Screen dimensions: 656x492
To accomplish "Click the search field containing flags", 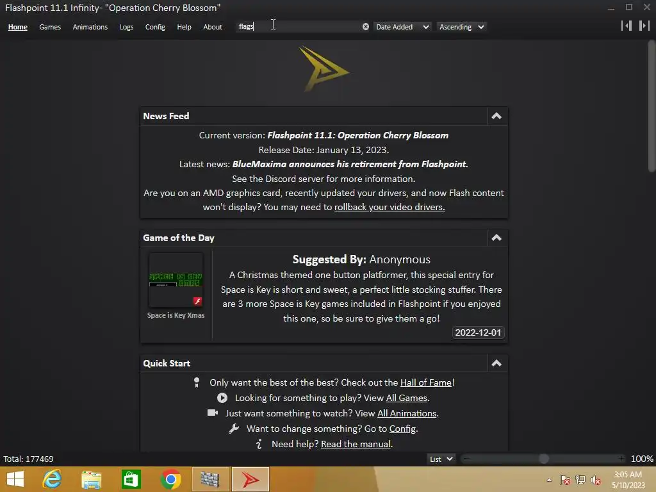I will point(299,27).
